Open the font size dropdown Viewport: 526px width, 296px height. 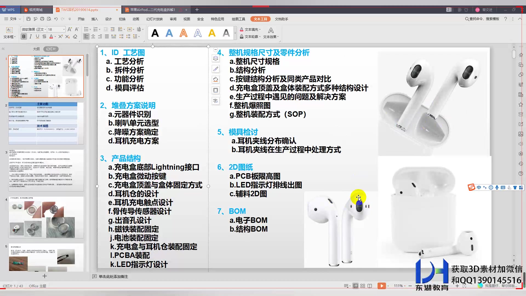tap(64, 29)
